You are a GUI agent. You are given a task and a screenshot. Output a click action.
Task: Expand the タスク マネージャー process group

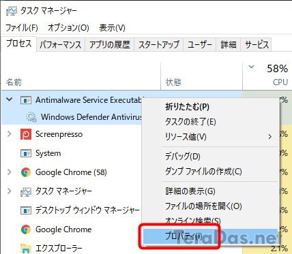click(10, 191)
